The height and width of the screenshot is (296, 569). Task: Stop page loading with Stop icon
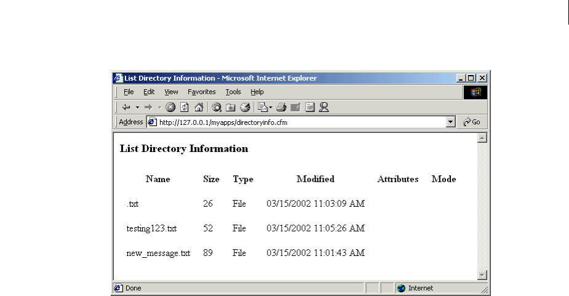tap(170, 107)
